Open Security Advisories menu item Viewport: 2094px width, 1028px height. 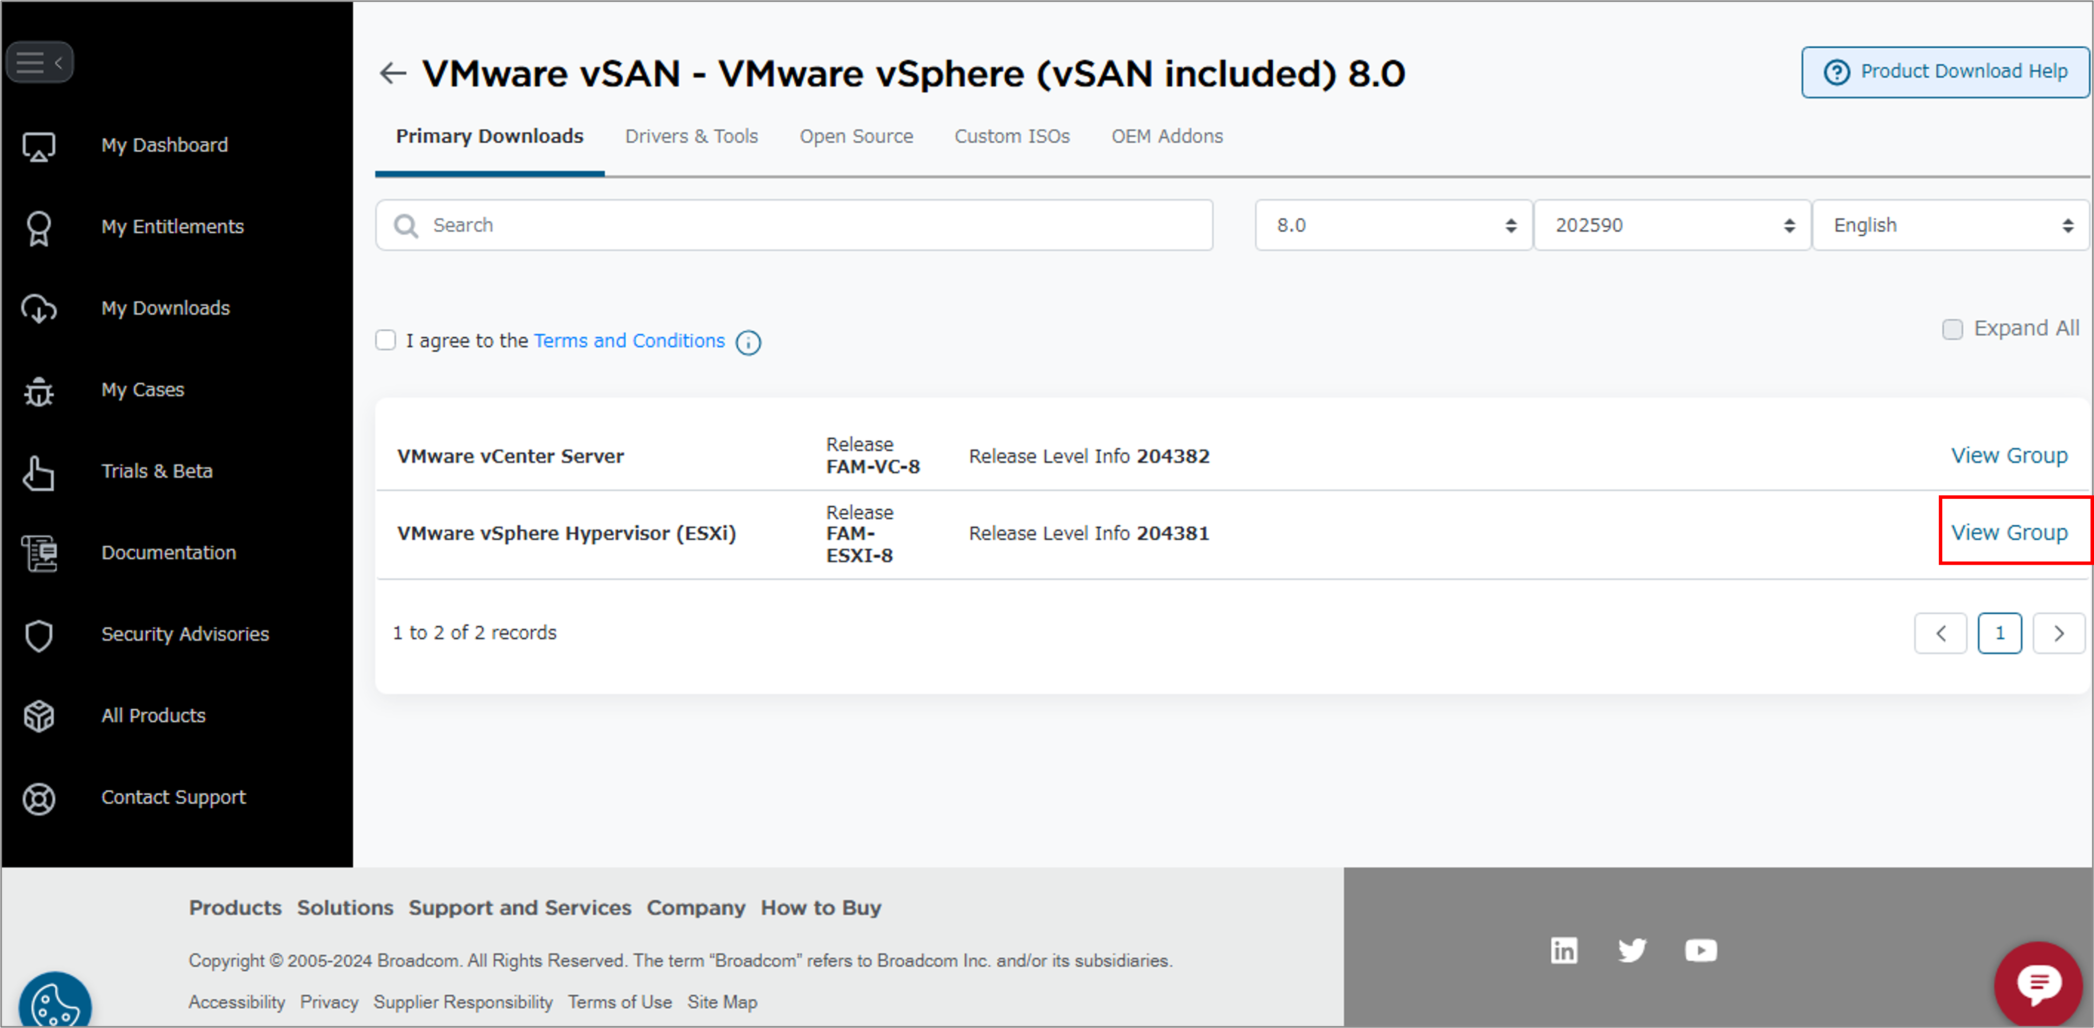tap(186, 635)
